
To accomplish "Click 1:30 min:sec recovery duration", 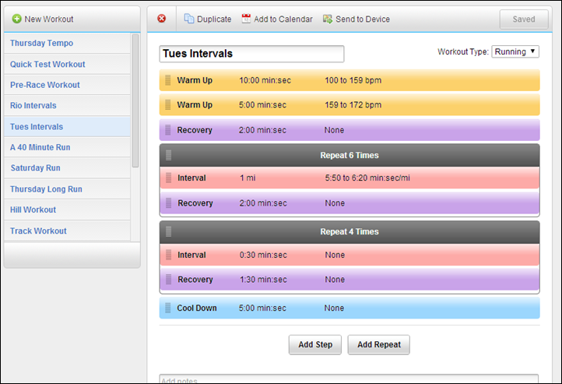I will tap(263, 280).
